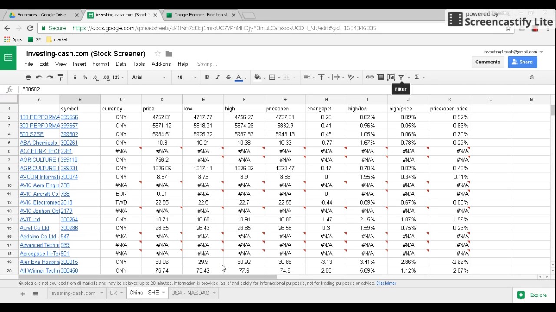Open the Add-ons menu
This screenshot has height=312, width=556.
[161, 64]
